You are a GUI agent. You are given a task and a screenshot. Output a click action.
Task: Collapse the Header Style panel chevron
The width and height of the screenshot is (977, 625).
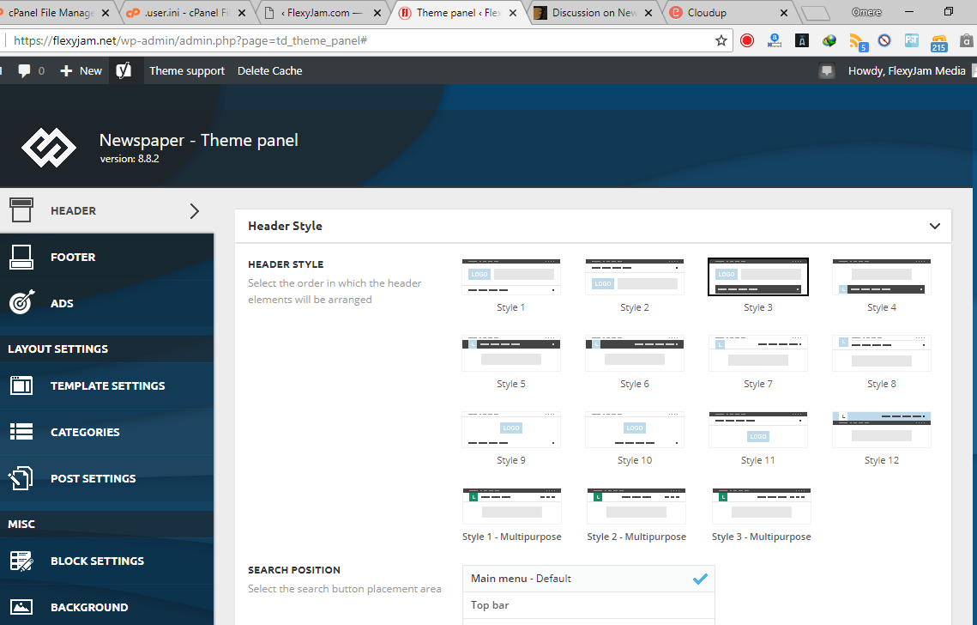pos(935,226)
